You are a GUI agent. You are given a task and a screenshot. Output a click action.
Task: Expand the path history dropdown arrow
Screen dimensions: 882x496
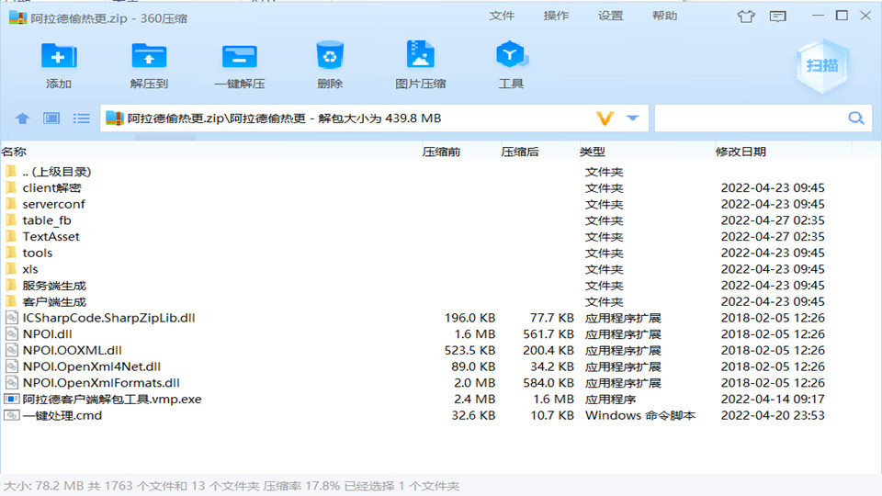633,118
